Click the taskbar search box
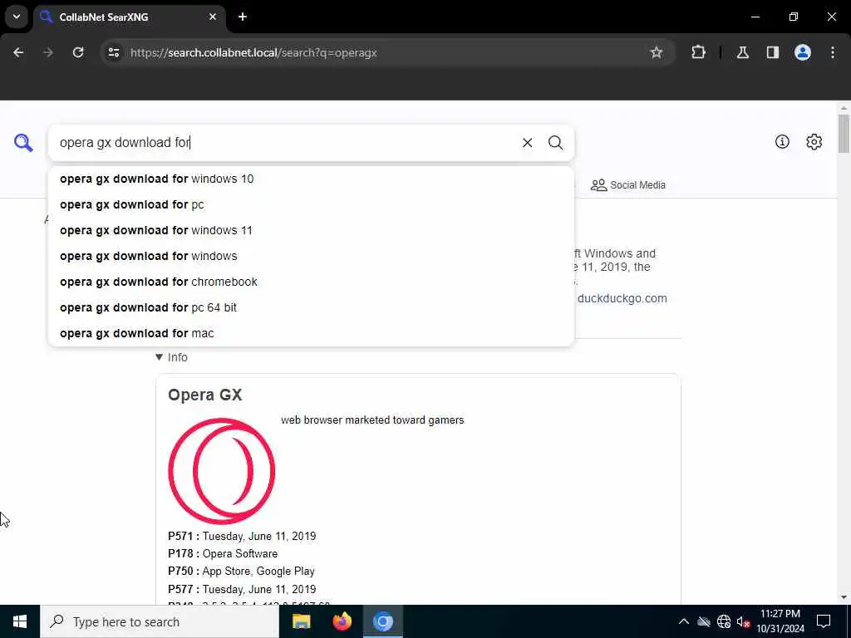Image resolution: width=851 pixels, height=638 pixels. (160, 621)
